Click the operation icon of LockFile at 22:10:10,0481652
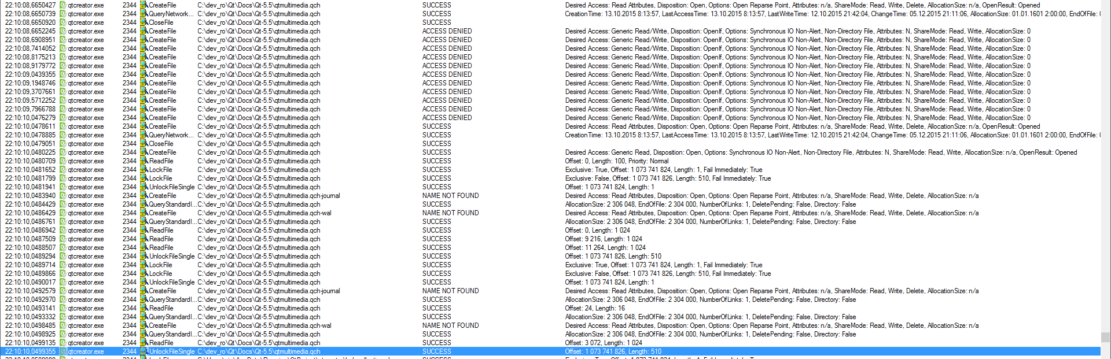The image size is (1111, 359). (x=144, y=170)
